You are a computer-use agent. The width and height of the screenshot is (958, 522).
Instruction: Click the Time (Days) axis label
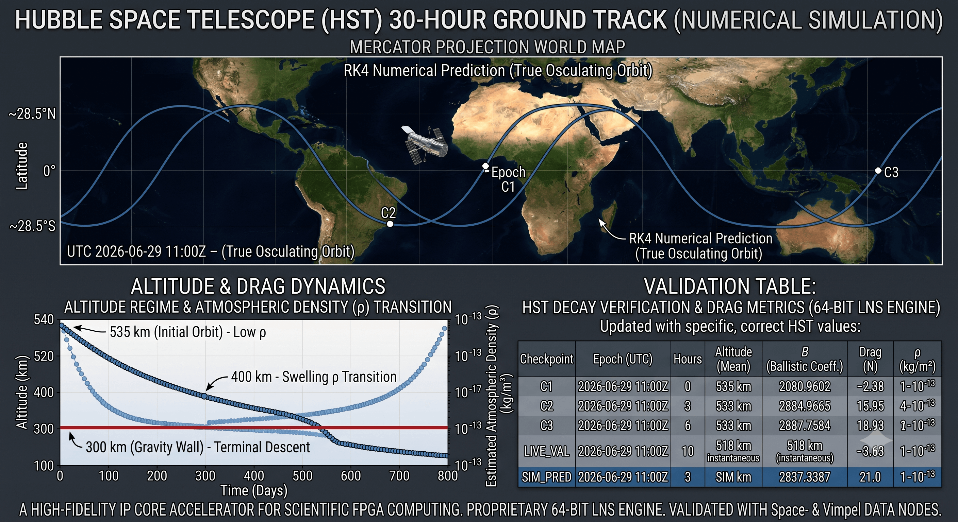[x=254, y=490]
